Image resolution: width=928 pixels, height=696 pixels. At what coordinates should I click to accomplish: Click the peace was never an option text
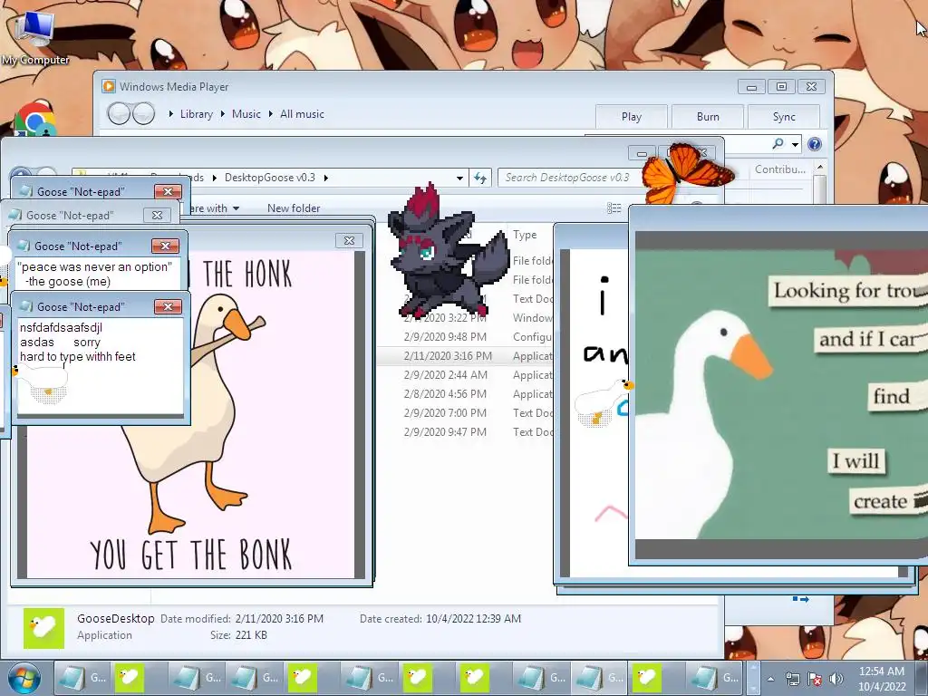tap(94, 274)
